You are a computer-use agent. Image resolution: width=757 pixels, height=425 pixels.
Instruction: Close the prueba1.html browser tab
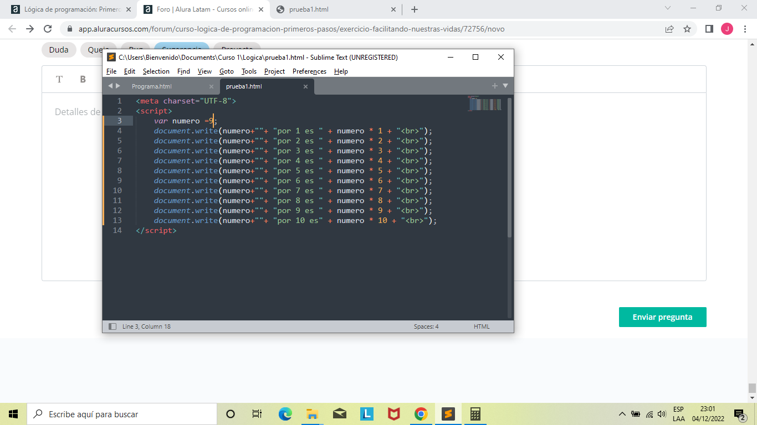[393, 9]
